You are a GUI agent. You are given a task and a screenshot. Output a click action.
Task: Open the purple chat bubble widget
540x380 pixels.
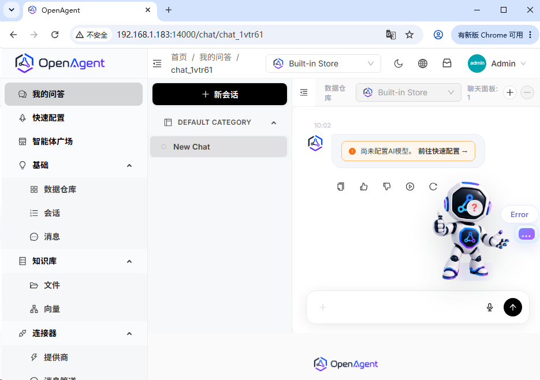click(526, 234)
